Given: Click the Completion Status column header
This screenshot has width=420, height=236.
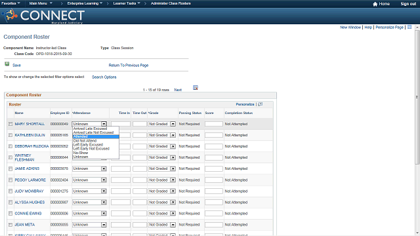Looking at the screenshot, I should [x=239, y=113].
